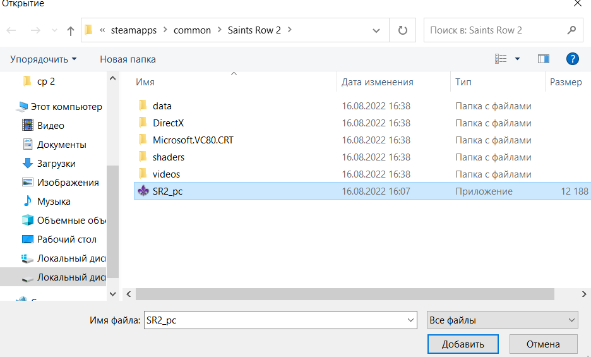Go back with the left arrow
Screen dimensions: 591x357
[x=11, y=30]
